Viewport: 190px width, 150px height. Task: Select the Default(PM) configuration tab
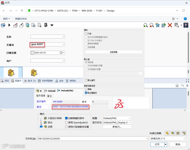66,91
